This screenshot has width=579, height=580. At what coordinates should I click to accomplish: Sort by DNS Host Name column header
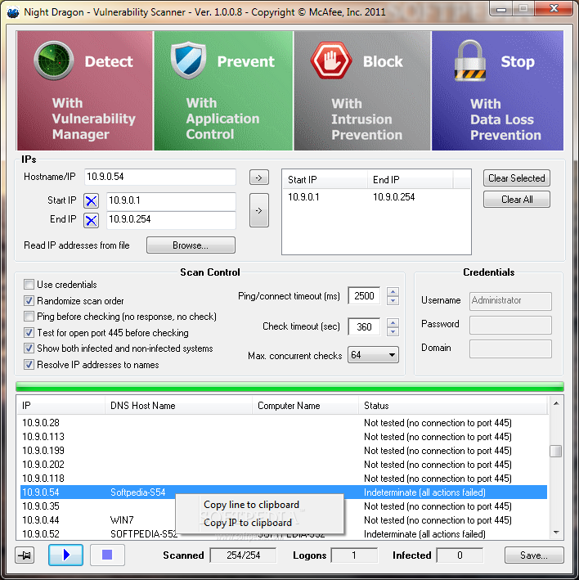(178, 406)
